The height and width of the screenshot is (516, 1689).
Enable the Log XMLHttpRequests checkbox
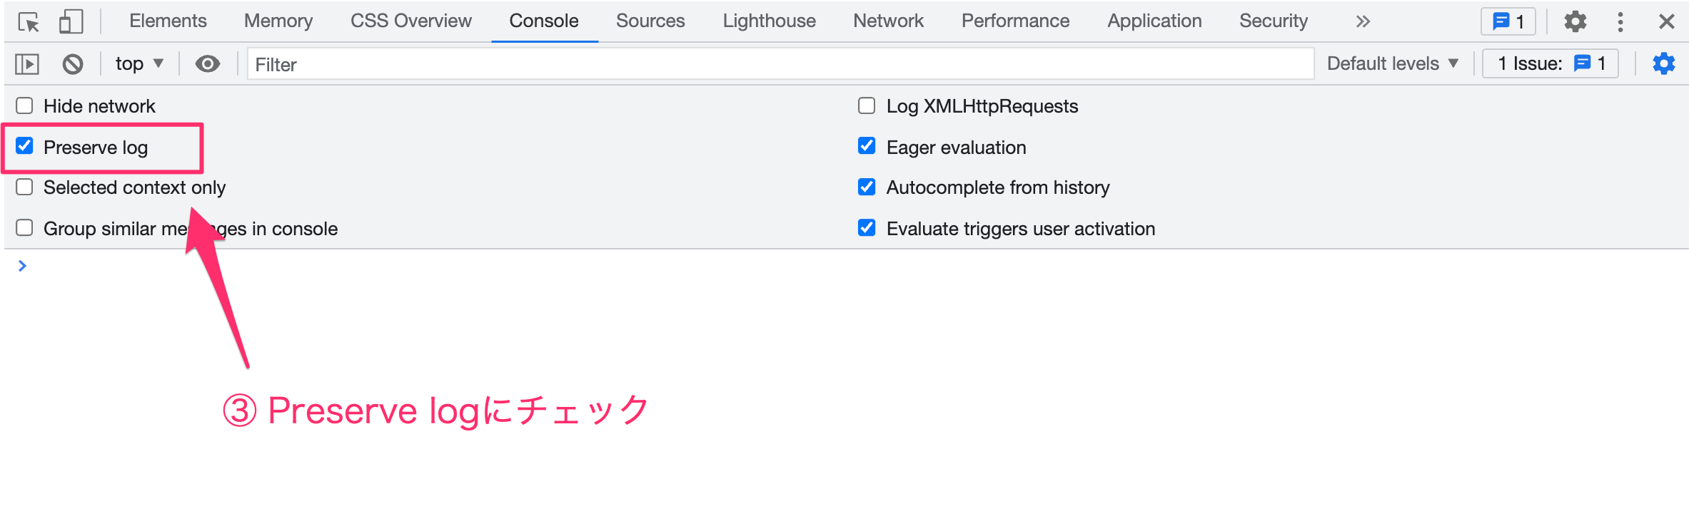coord(867,105)
